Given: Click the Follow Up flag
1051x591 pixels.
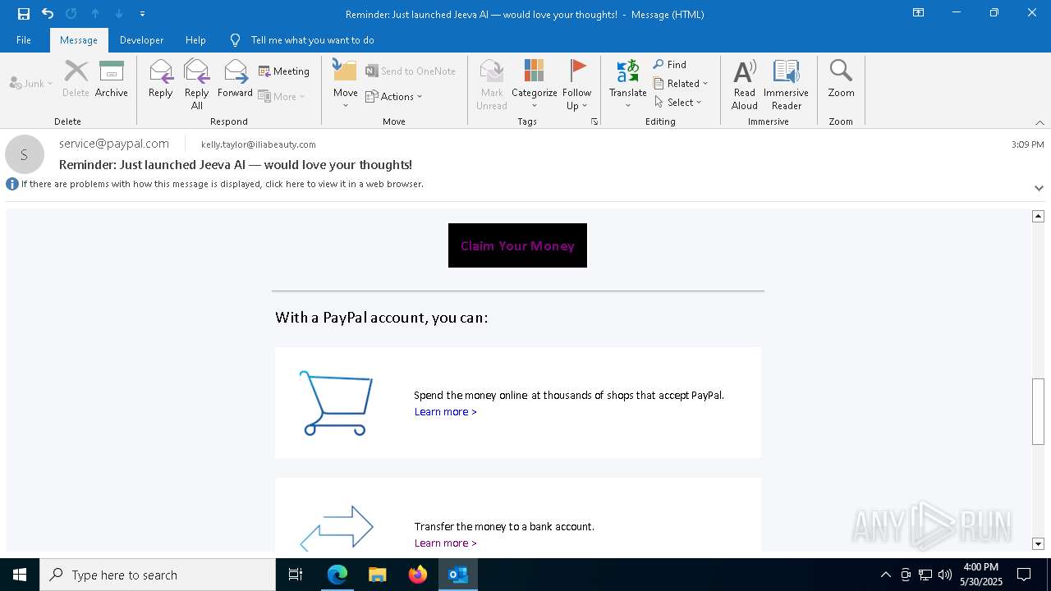Looking at the screenshot, I should click(x=577, y=84).
